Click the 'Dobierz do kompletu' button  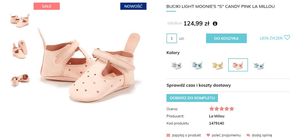192,98
